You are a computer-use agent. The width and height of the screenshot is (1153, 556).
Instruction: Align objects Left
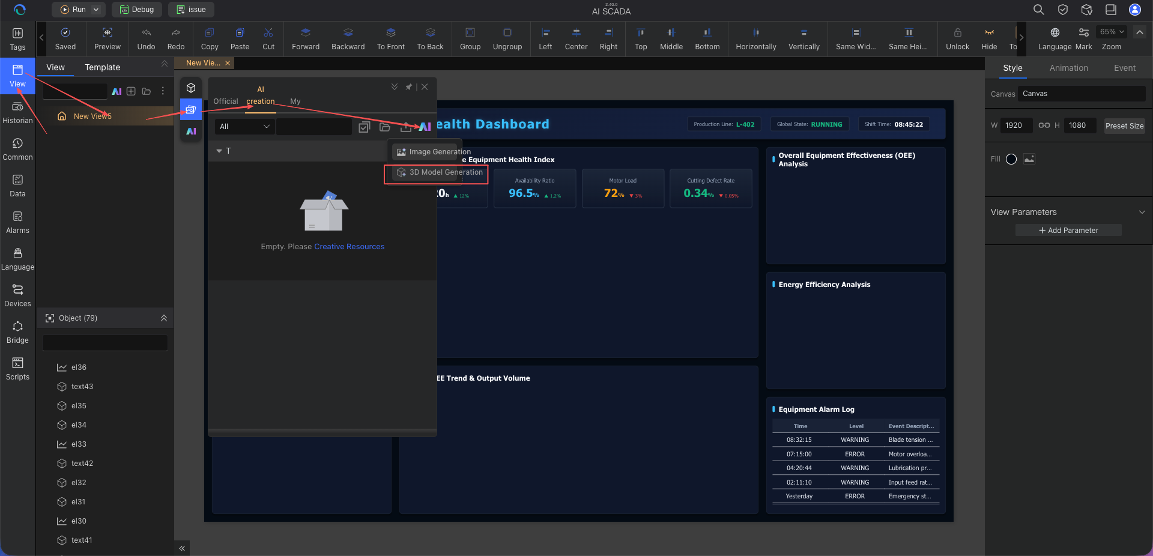pyautogui.click(x=545, y=39)
